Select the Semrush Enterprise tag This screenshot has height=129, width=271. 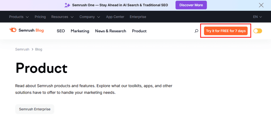(x=35, y=109)
